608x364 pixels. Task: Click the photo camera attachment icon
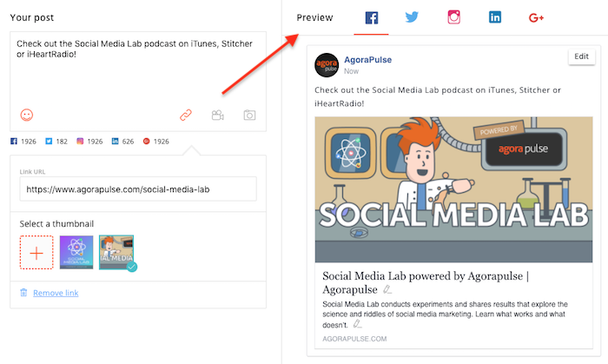click(x=249, y=116)
